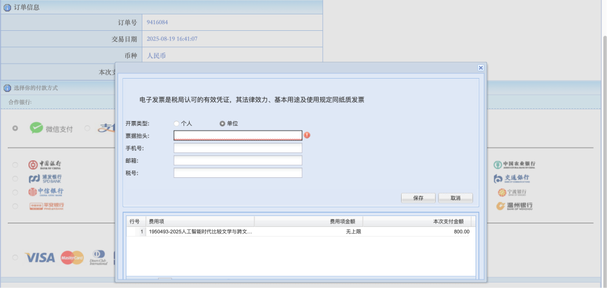607x288 pixels.
Task: Focus the 票据抬头 input field
Action: [237, 136]
